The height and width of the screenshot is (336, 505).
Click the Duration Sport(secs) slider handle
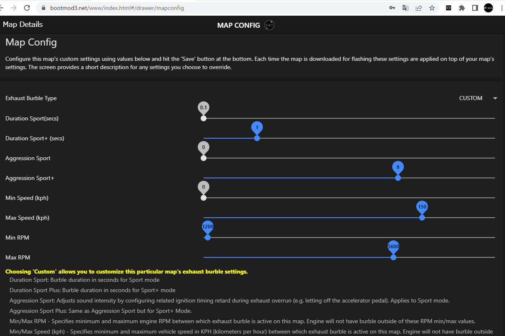pos(204,118)
